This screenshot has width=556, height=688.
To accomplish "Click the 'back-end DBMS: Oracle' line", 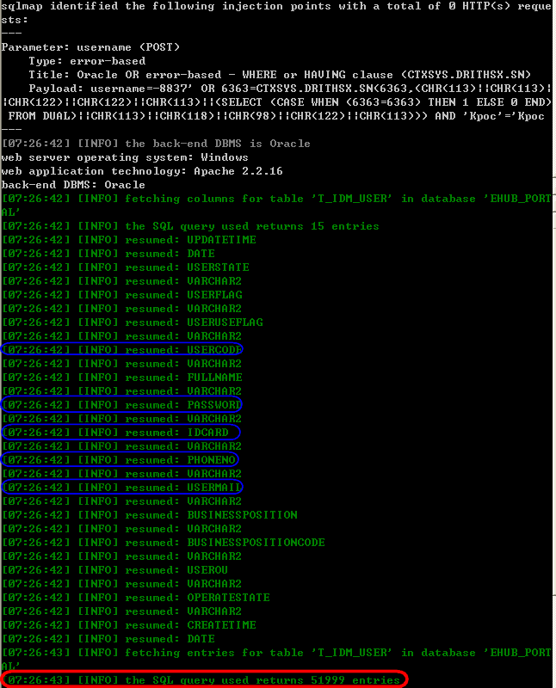I will [x=73, y=185].
